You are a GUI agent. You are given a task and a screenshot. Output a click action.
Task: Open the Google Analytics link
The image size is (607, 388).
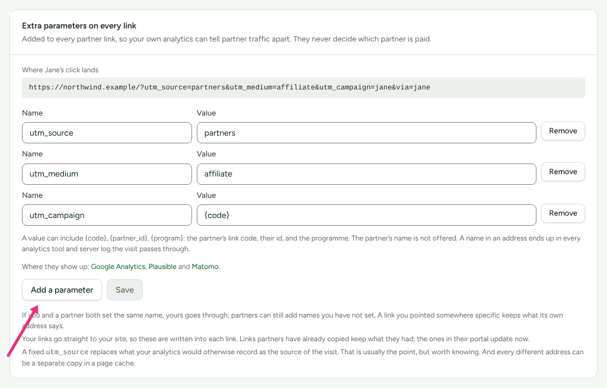(118, 267)
